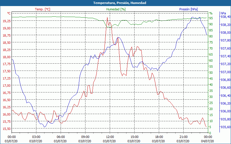Click the '75' humidity axis value
Screen dimensions: 231x144
click(x=211, y=42)
